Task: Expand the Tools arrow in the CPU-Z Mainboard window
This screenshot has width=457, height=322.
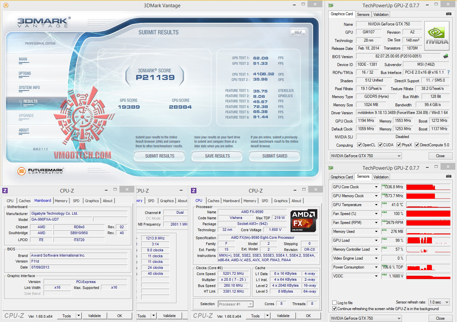Action: 79,316
